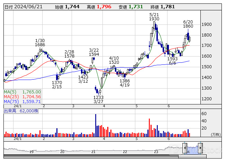
Task: Jump to year 21 in overview chart
Action: tap(93, 152)
